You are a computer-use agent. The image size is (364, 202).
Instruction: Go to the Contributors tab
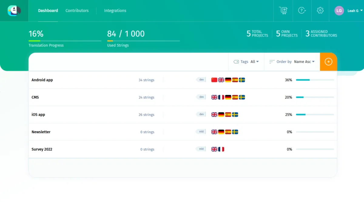77,11
